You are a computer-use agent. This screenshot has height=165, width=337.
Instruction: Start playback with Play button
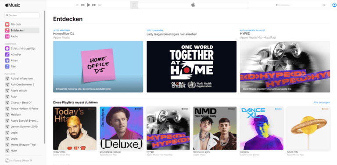pos(89,5)
